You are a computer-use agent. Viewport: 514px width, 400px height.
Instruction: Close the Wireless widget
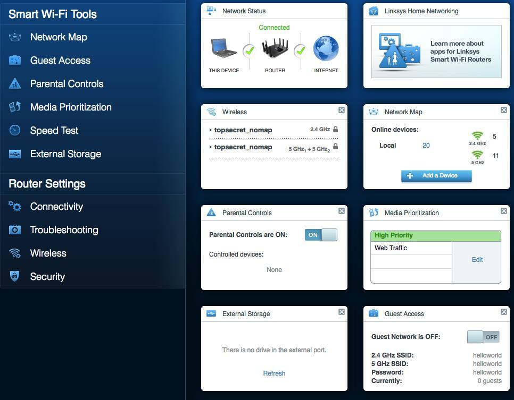click(342, 110)
